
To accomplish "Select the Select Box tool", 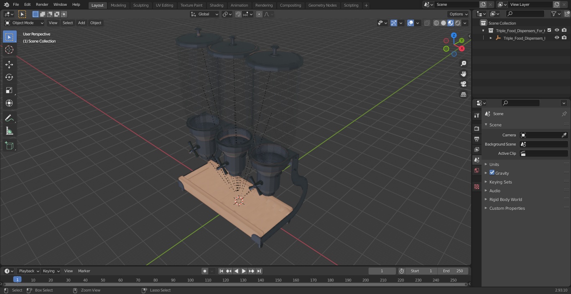I will pos(10,37).
